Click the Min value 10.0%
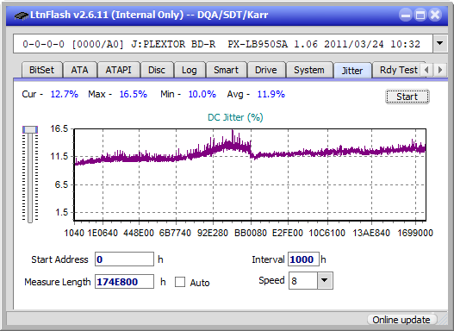The width and height of the screenshot is (454, 331). [202, 94]
